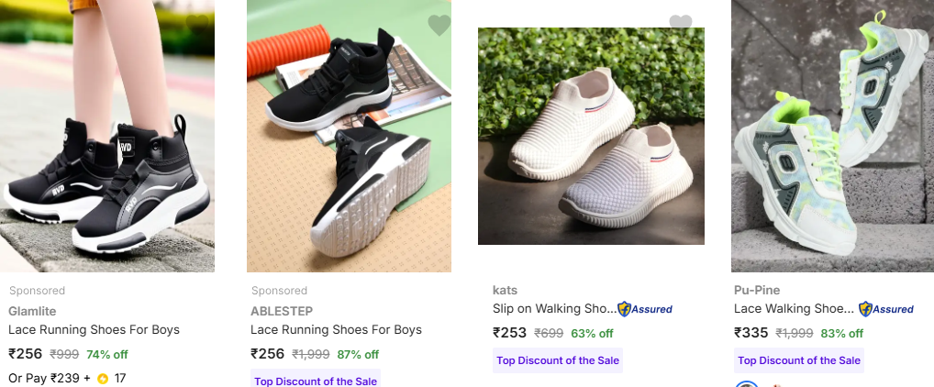Screen dimensions: 934x387
Task: Click the SuperCoin icon under Glamlite price
Action: pos(103,378)
